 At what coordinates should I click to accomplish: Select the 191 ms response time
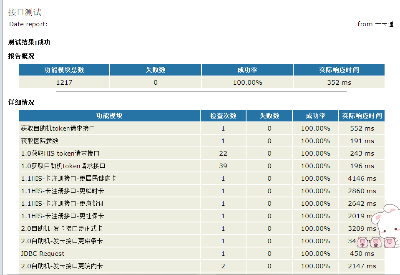click(x=362, y=141)
